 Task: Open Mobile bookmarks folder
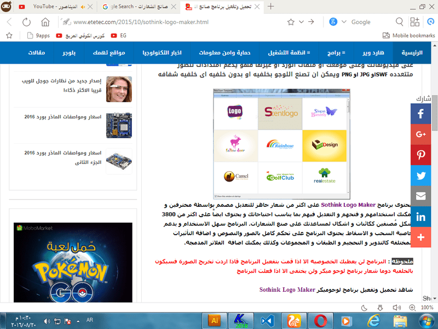tap(408, 36)
